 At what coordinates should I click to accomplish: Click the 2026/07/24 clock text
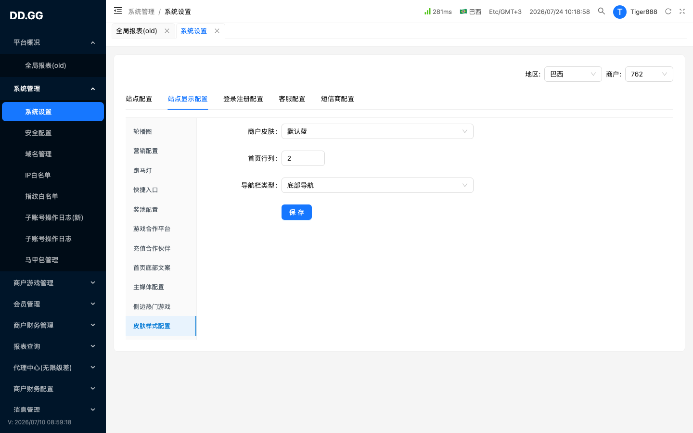coord(560,12)
